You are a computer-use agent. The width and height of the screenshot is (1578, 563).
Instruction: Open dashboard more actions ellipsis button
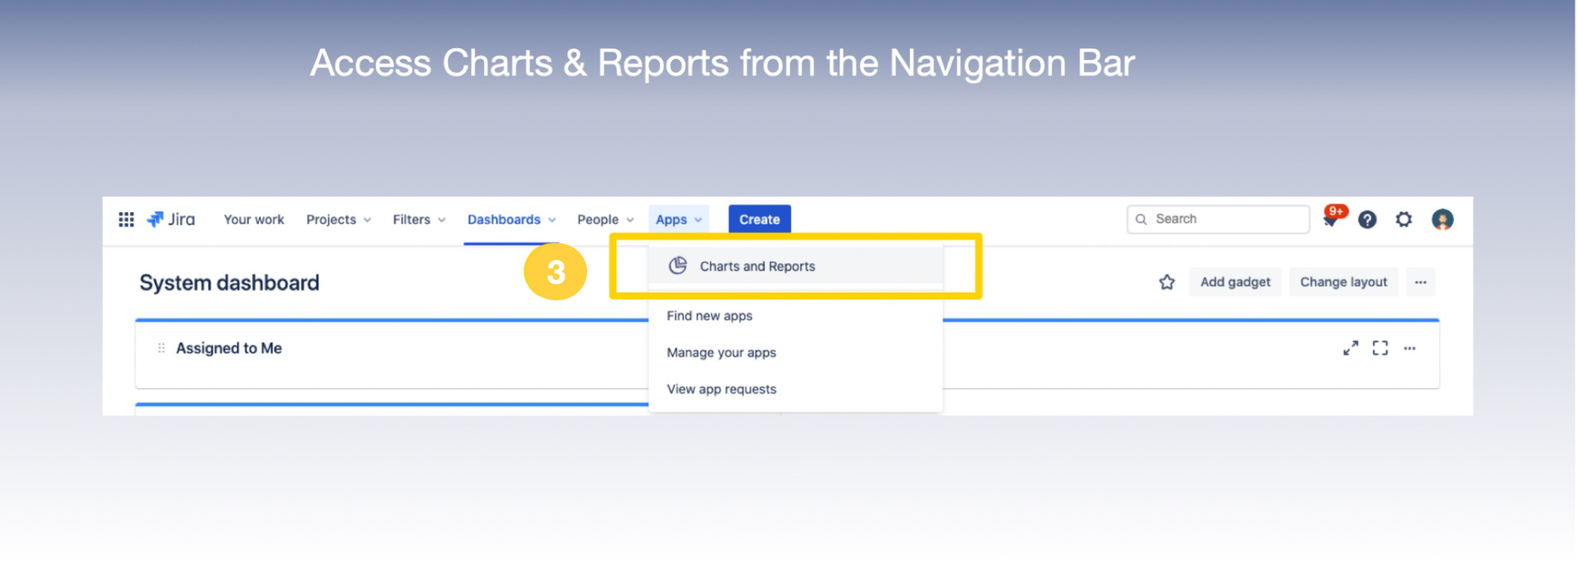(x=1420, y=283)
